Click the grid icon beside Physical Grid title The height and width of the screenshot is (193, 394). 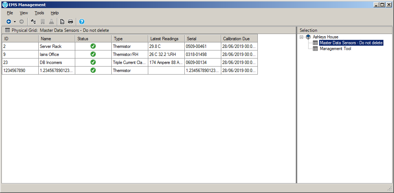(x=8, y=30)
